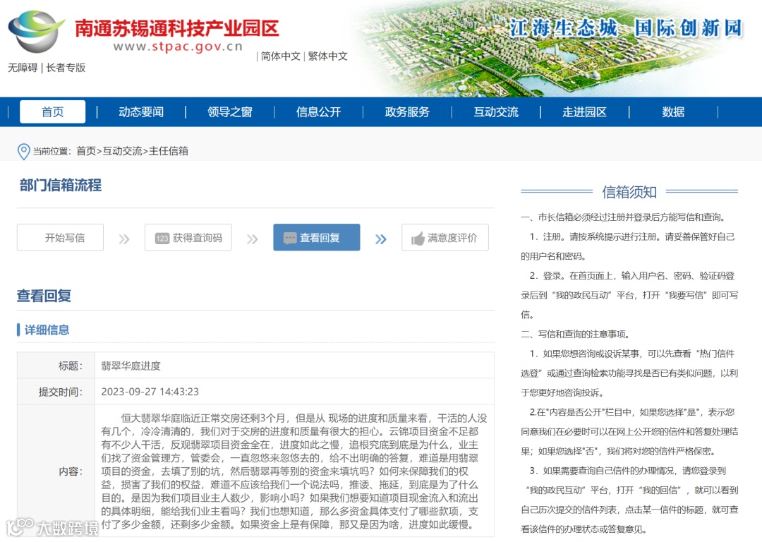This screenshot has height=542, width=762.
Task: Click the notice line 二、写信和查询的注意事项
Action: pyautogui.click(x=577, y=335)
